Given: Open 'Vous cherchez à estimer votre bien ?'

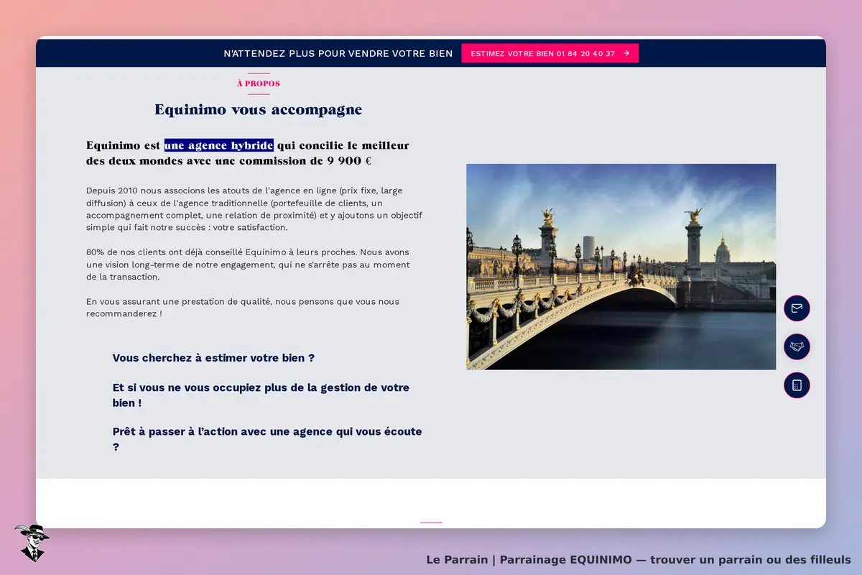Looking at the screenshot, I should [213, 358].
